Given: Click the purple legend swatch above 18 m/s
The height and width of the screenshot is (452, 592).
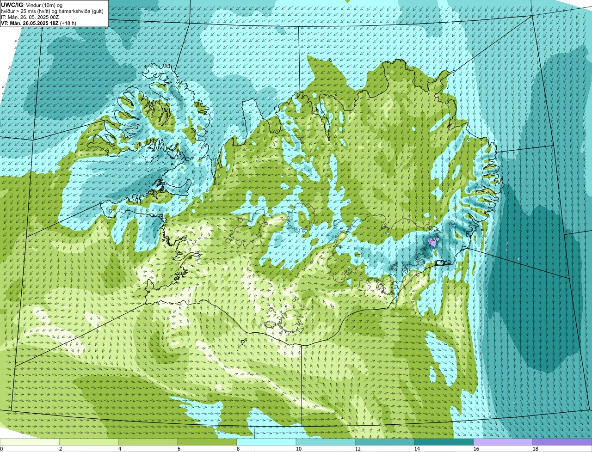Looking at the screenshot, I should (562, 442).
